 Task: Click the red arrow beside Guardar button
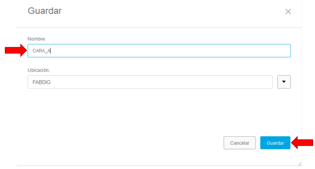pos(302,143)
